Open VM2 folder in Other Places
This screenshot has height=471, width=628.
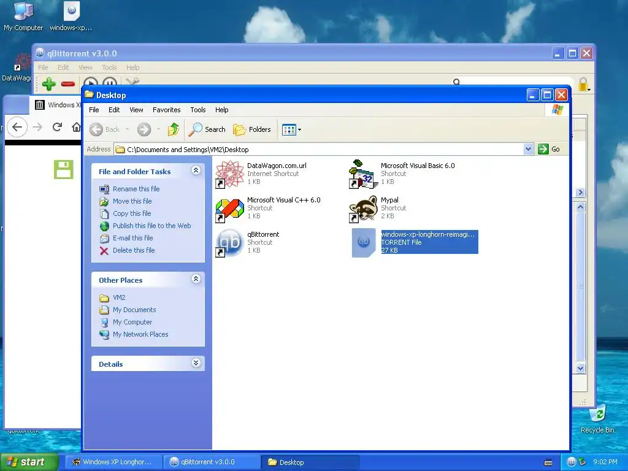119,297
